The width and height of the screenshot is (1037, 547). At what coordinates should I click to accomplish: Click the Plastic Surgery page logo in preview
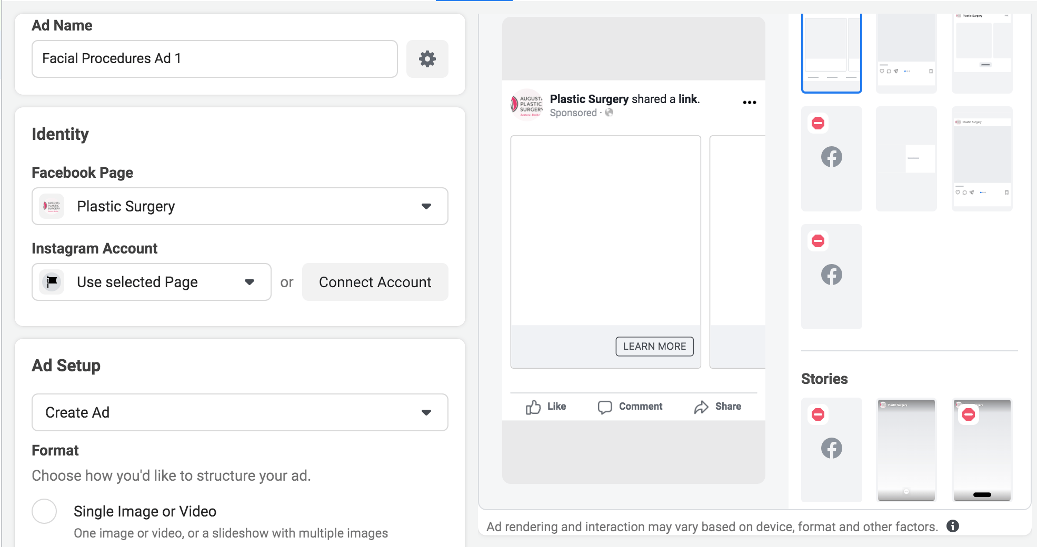pyautogui.click(x=526, y=105)
